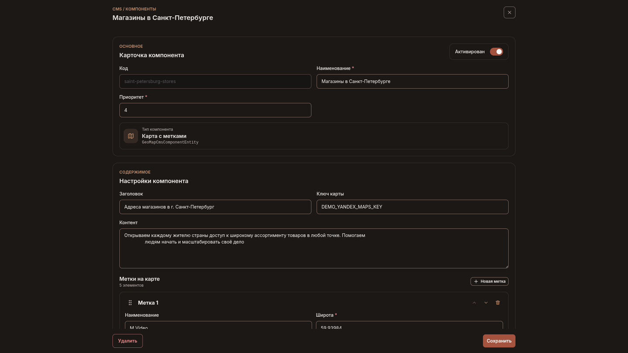The image size is (628, 353).
Task: Click the map icon of component type
Action: (131, 136)
